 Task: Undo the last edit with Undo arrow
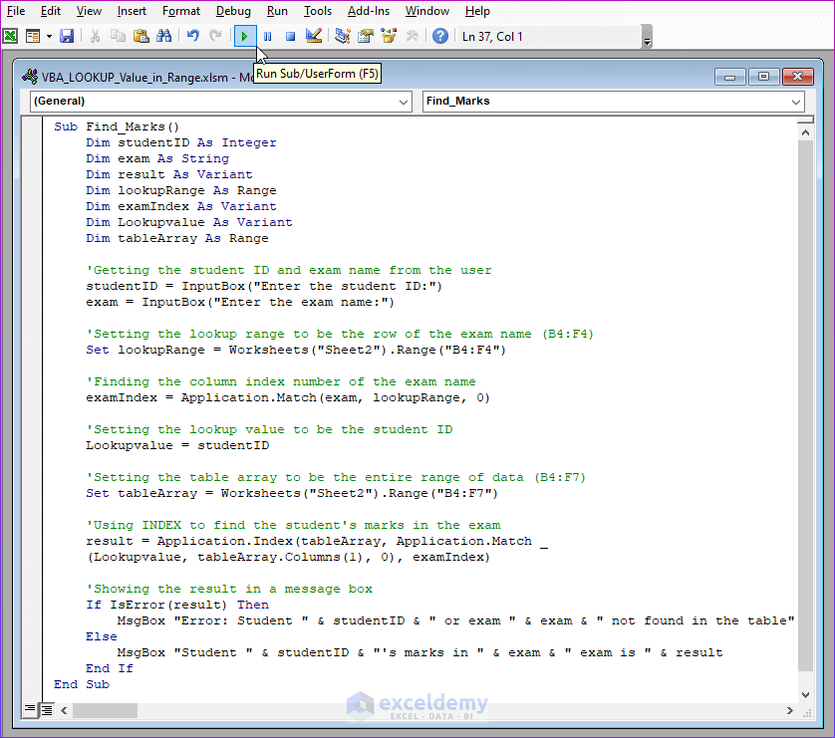pyautogui.click(x=192, y=36)
